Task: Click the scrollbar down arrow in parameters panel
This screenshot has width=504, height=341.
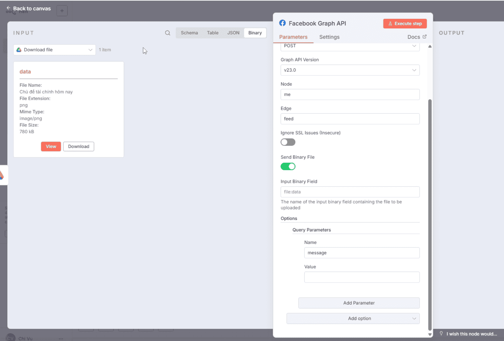Action: point(430,334)
